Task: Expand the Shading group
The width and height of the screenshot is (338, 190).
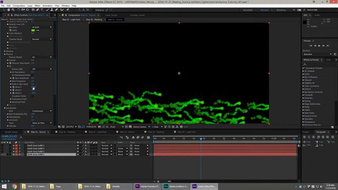Action: coord(5,51)
